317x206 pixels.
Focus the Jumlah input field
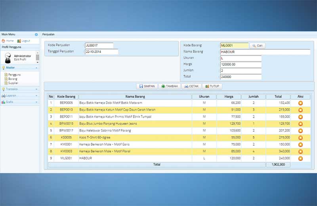coord(241,71)
